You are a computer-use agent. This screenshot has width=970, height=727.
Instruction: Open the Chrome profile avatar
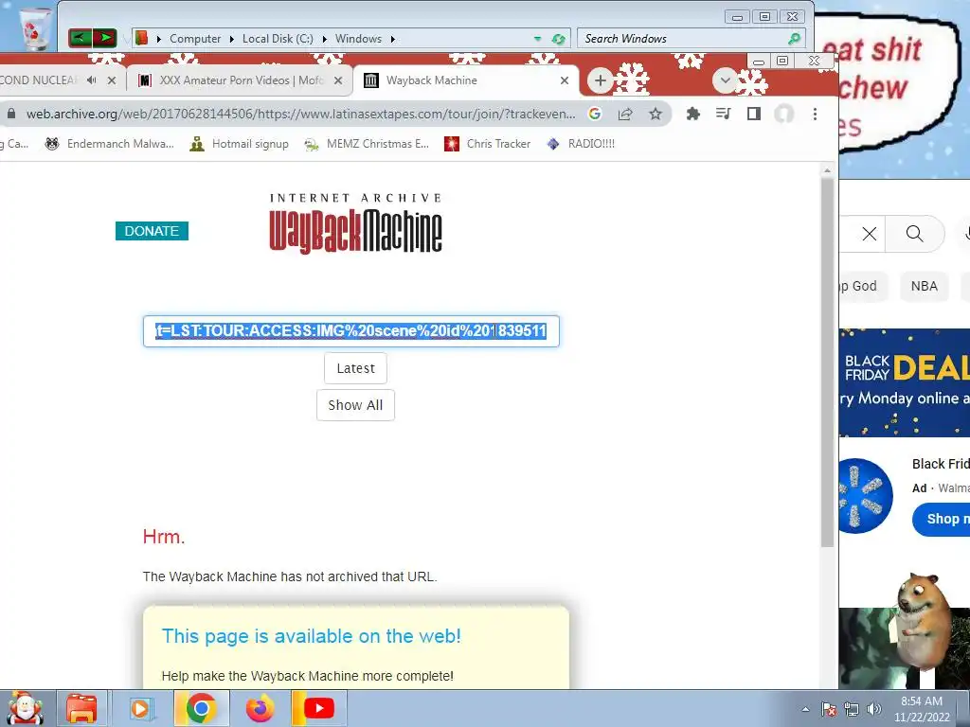(783, 114)
